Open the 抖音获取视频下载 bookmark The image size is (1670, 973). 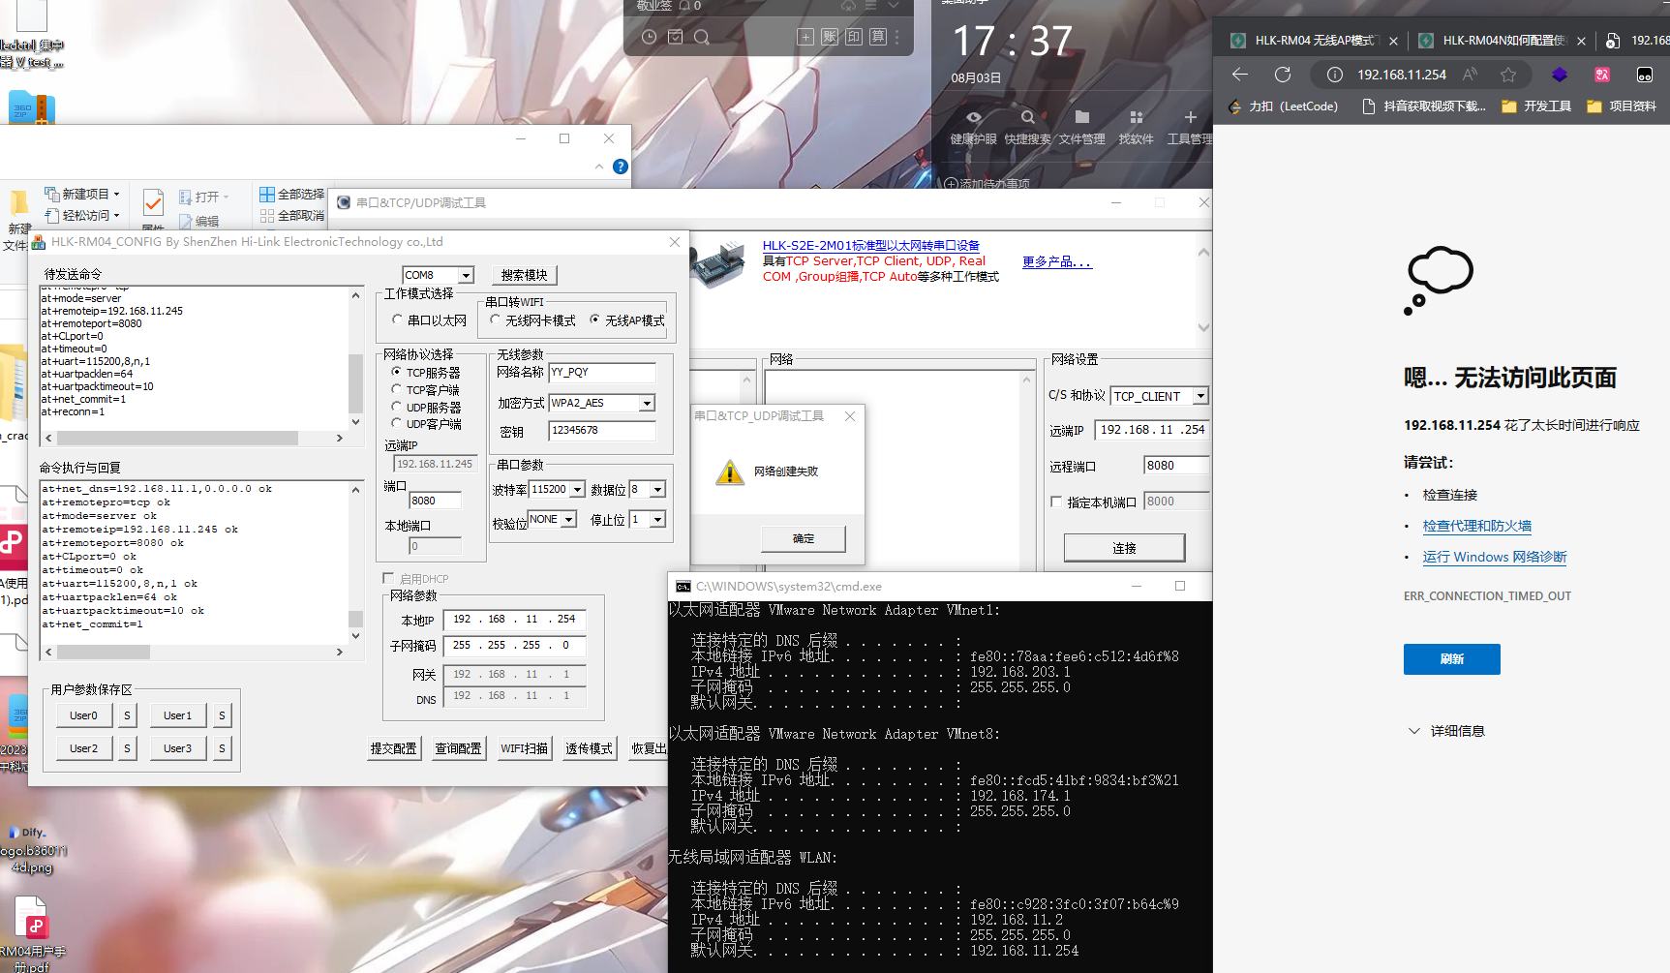tap(1423, 106)
